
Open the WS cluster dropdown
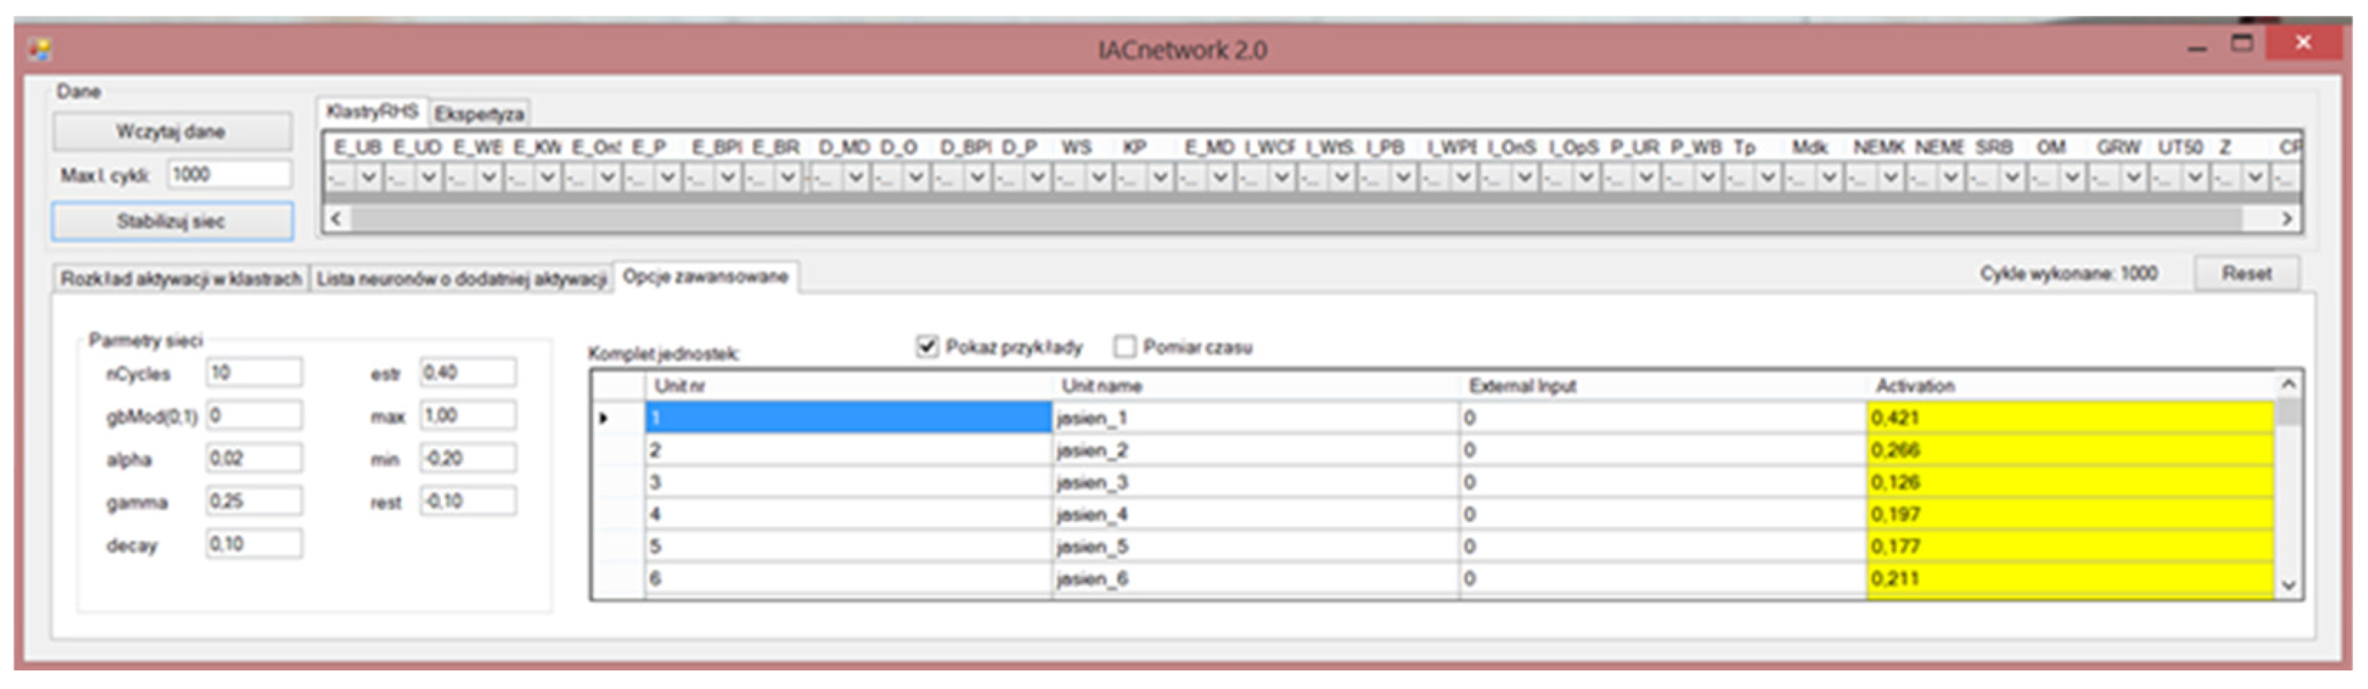pyautogui.click(x=1099, y=176)
